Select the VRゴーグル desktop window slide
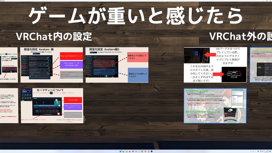Screen dimensions: 272x153 pos(215,65)
